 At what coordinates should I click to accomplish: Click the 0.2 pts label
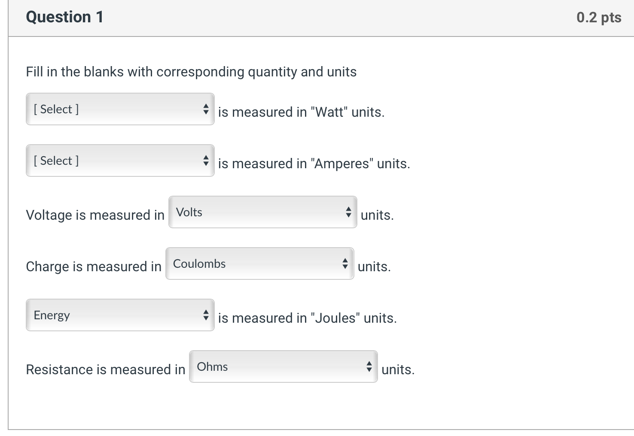click(600, 17)
